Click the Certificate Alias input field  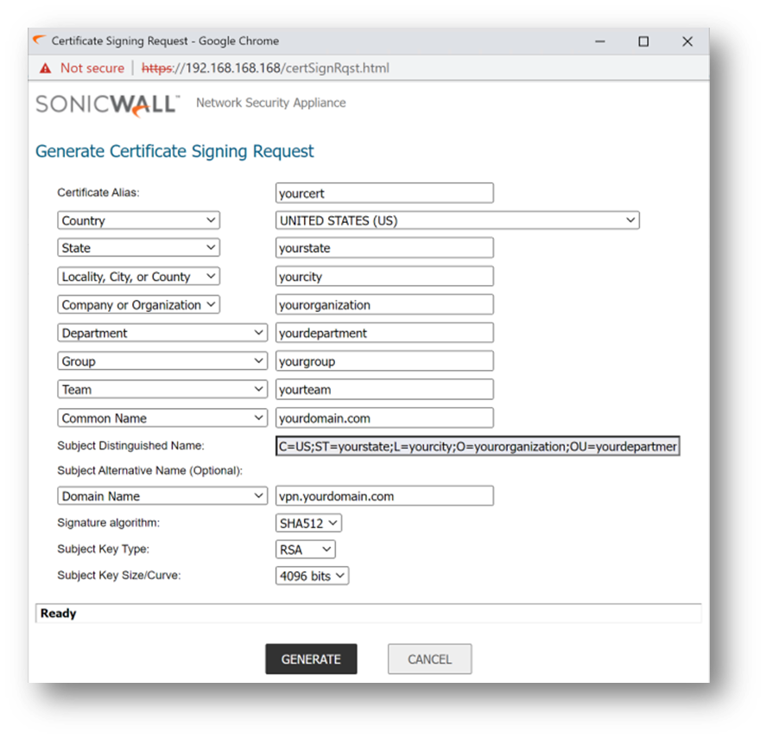click(x=384, y=193)
